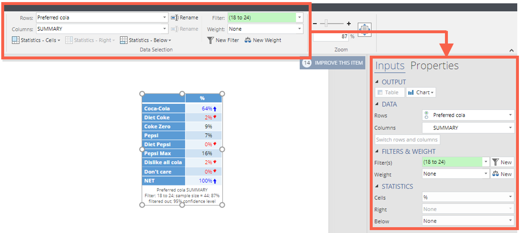Open the Chart output type in Inputs panel
This screenshot has width=521, height=233.
420,93
